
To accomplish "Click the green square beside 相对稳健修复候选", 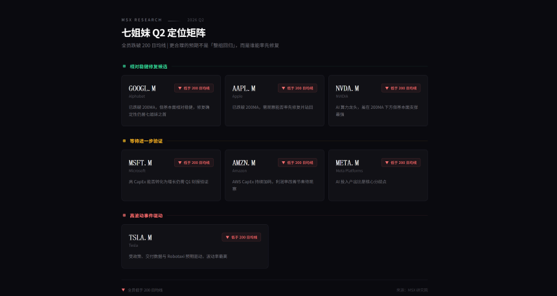I will [124, 66].
